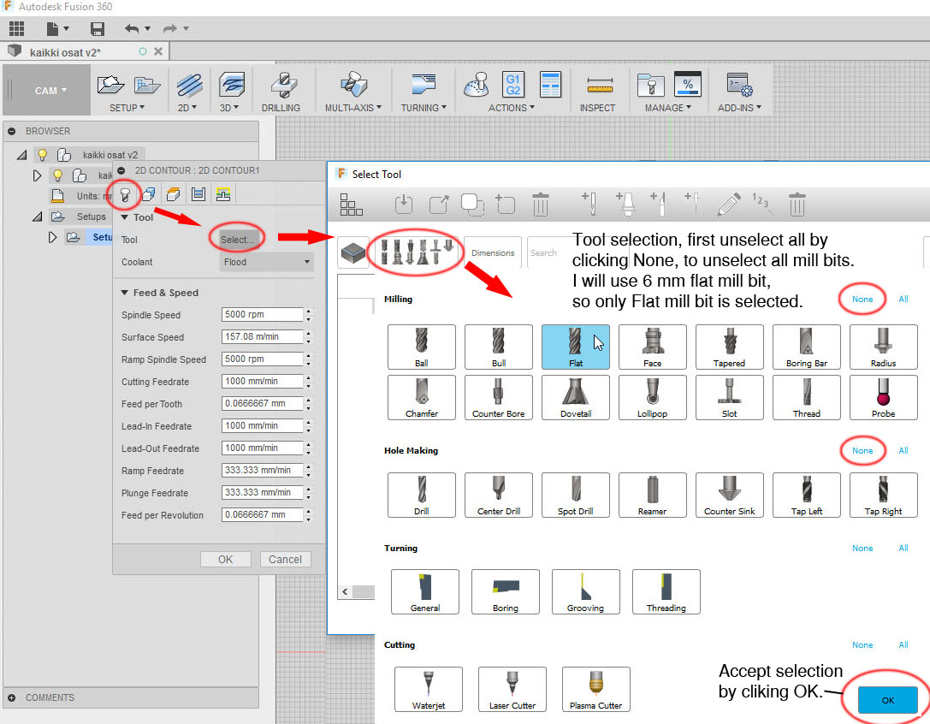Pick the Counter Sink icon
Screen dimensions: 930x724
pos(729,495)
